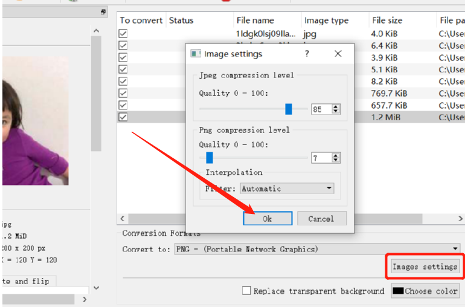
Task: Uncheck the To convert box for 1.2 MiB file
Action: pyautogui.click(x=123, y=117)
